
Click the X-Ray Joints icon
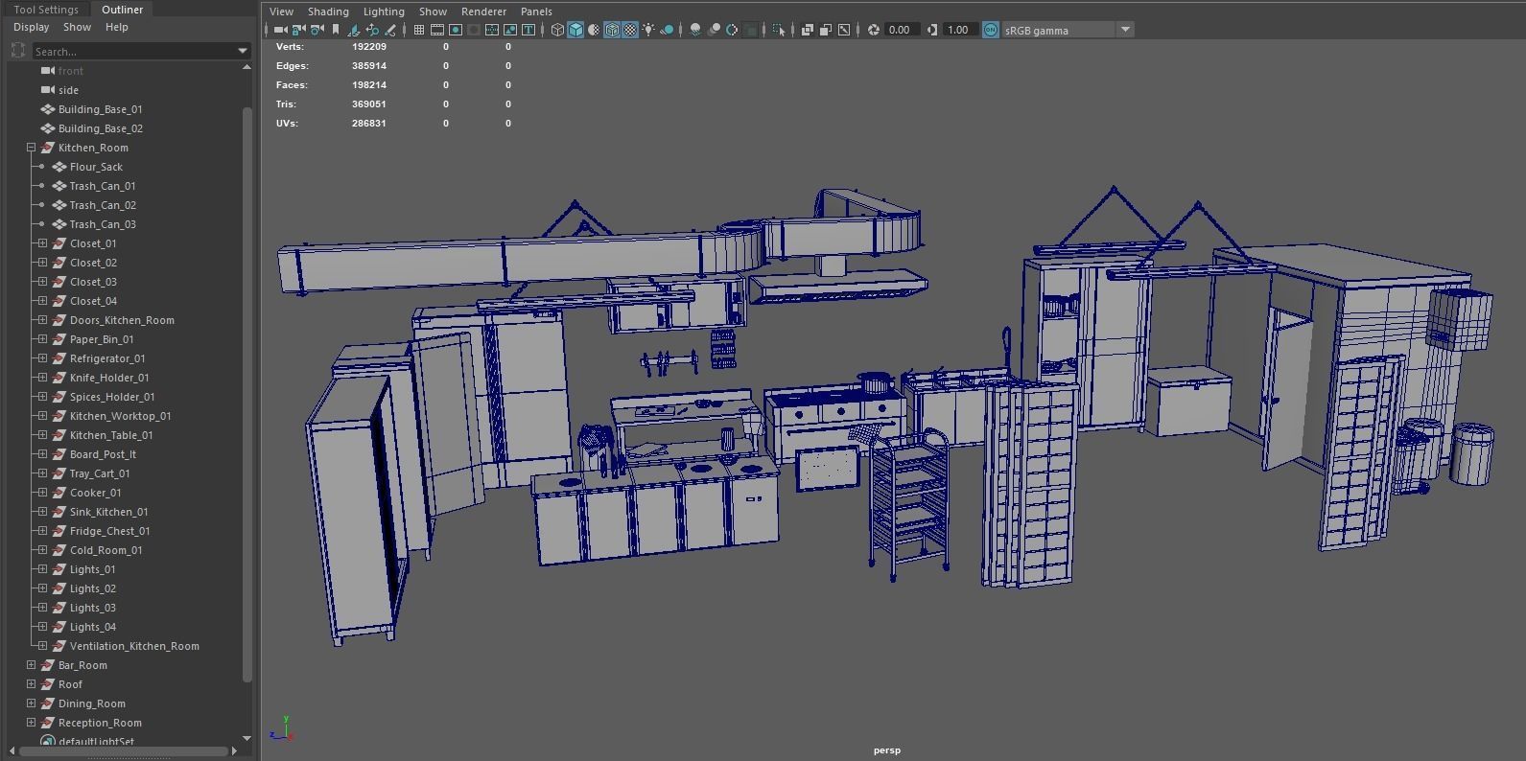point(844,30)
